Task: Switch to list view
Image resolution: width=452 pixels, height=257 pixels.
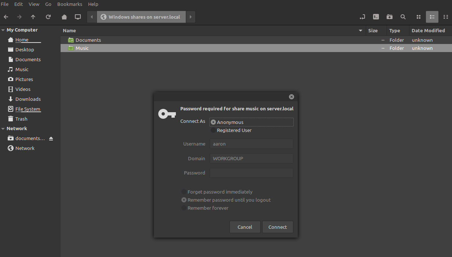Action: [x=432, y=17]
